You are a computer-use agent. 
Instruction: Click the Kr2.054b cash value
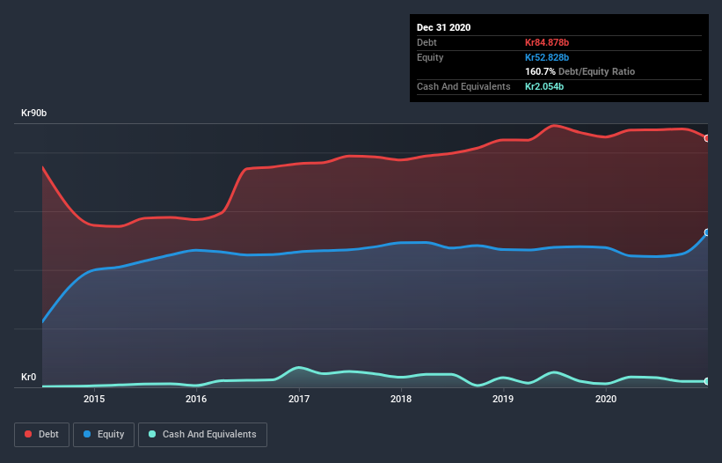(544, 86)
